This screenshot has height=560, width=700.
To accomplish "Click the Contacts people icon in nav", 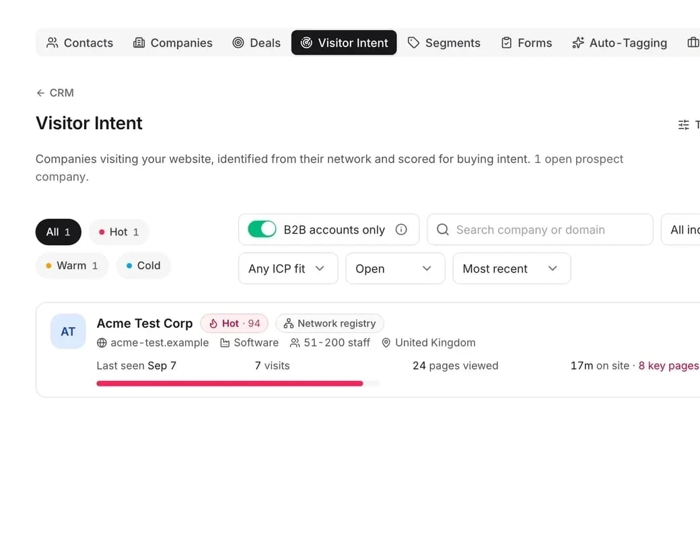I will [53, 43].
